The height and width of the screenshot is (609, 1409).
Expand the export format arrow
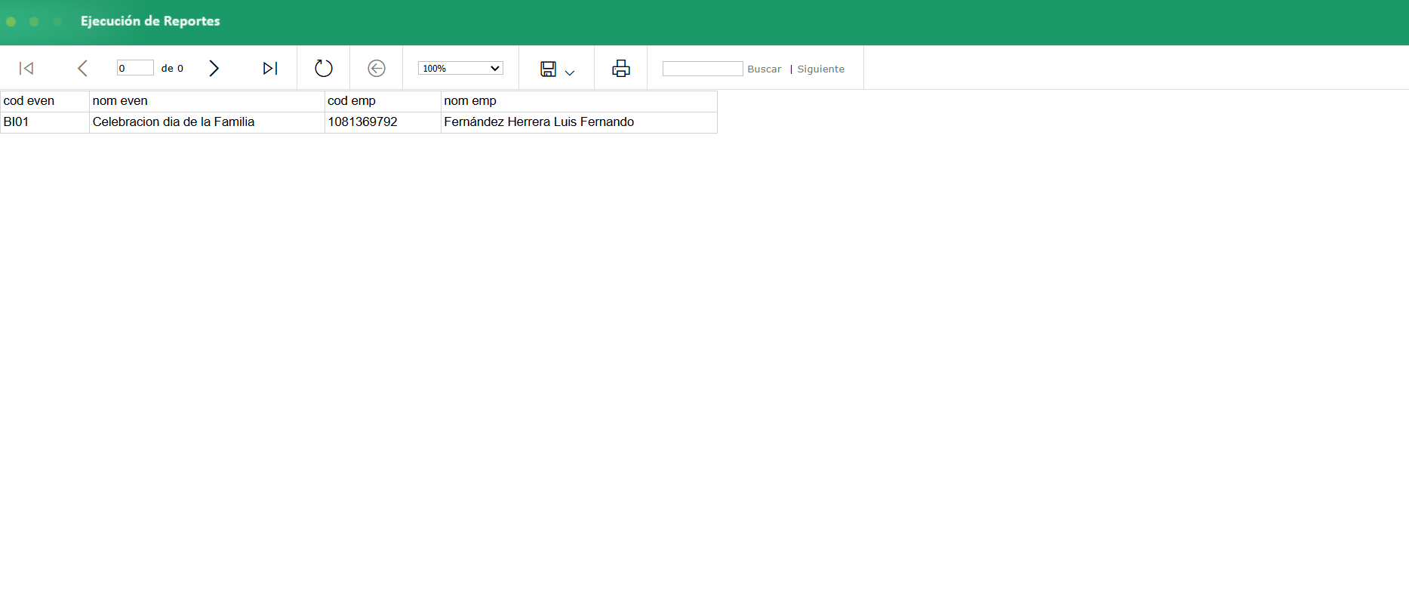pyautogui.click(x=570, y=73)
